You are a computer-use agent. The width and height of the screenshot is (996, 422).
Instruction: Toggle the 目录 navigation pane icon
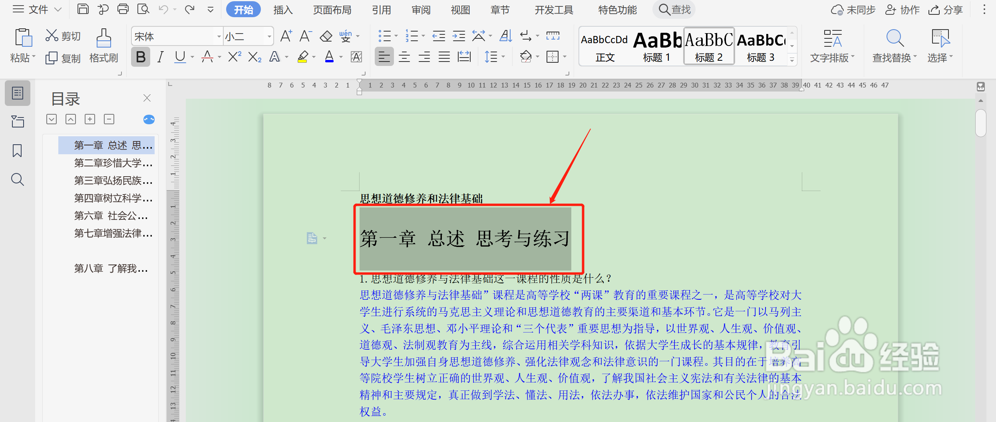(x=18, y=93)
